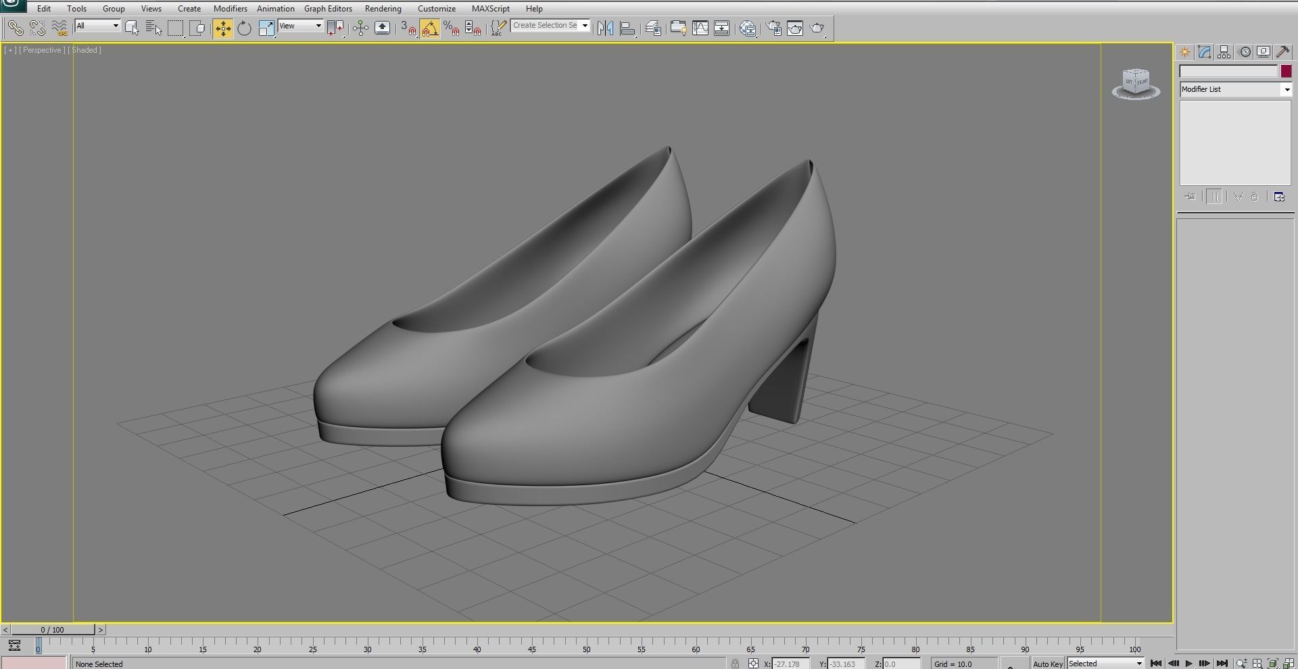
Task: Open the Layer Manager
Action: click(653, 28)
